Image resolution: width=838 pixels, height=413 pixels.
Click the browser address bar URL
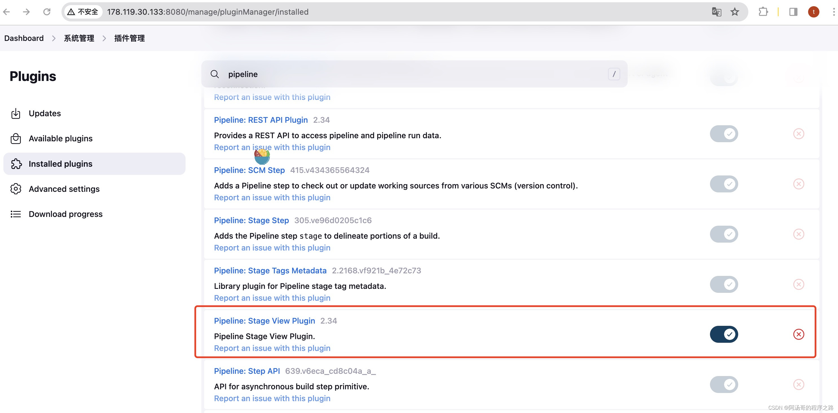coord(208,12)
